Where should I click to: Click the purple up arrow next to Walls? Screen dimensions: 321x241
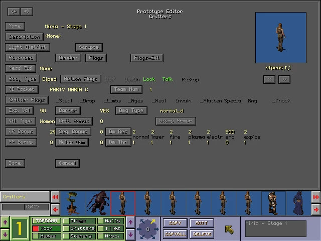click(130, 222)
